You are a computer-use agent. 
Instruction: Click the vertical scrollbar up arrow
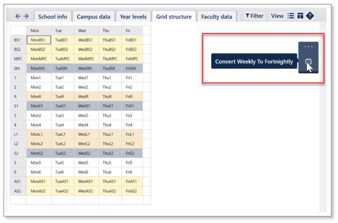[x=323, y=25]
